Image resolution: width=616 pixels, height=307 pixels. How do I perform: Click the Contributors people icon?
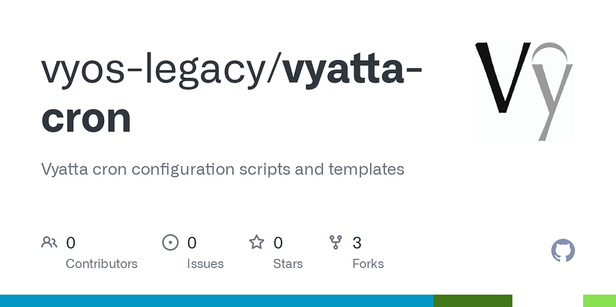[x=49, y=243]
